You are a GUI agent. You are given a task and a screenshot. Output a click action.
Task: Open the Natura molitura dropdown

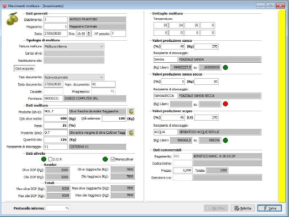(x=74, y=46)
